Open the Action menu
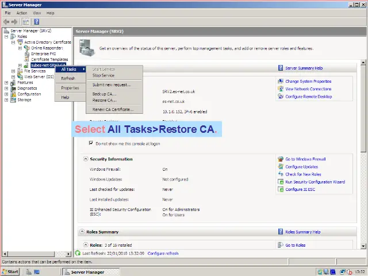This screenshot has width=368, height=276. [x=22, y=13]
